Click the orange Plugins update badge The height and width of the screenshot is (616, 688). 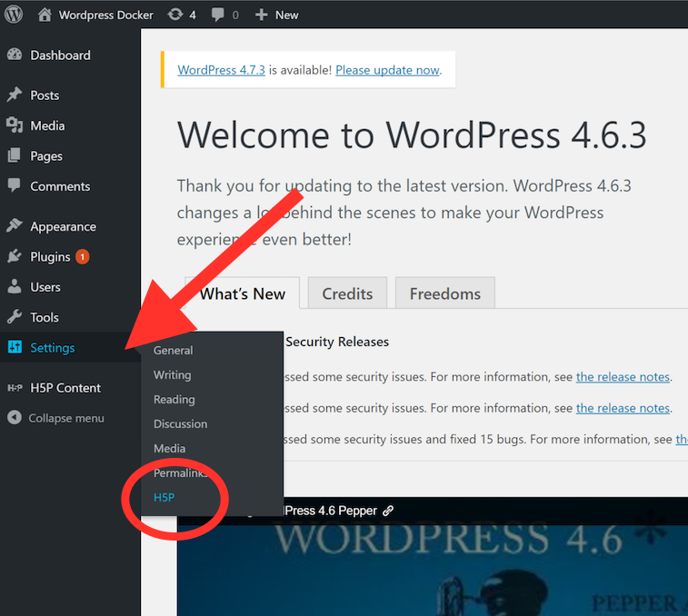(x=83, y=256)
